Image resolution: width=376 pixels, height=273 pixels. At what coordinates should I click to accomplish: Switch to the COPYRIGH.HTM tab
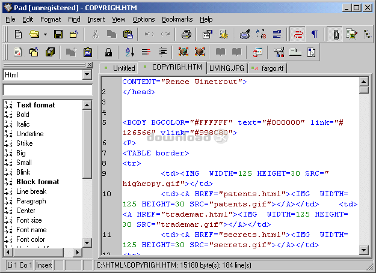173,67
